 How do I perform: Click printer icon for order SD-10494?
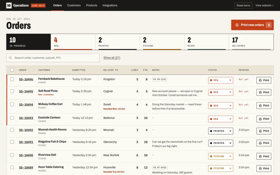(x=260, y=106)
